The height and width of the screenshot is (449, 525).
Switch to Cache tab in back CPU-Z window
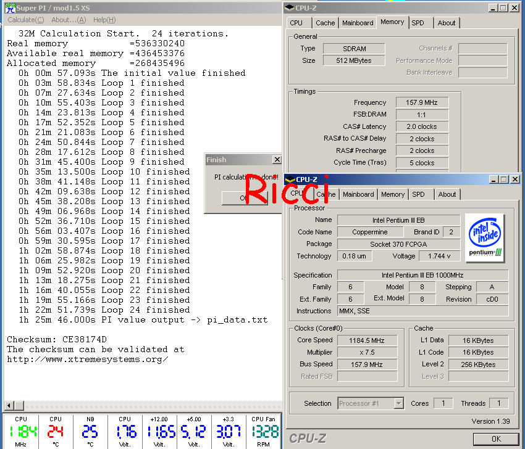(325, 23)
